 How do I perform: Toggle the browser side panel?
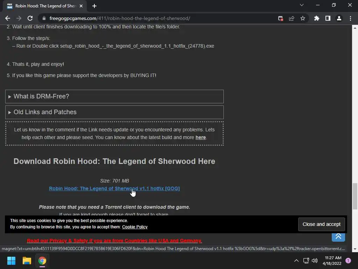(x=328, y=18)
